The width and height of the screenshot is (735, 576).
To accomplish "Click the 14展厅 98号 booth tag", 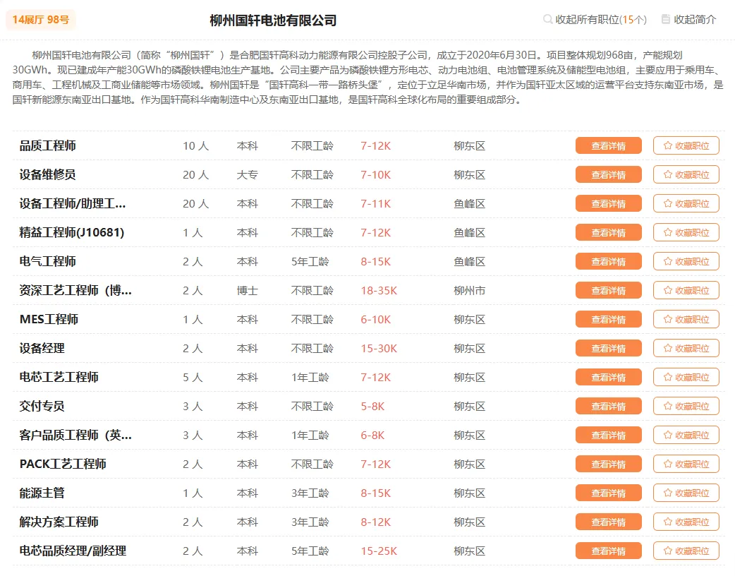I will click(x=41, y=20).
